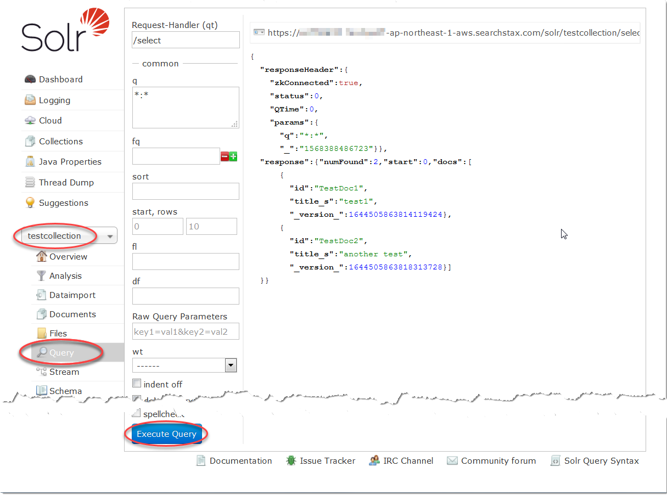The height and width of the screenshot is (495, 667).
Task: Click the Issue Tracker bug icon
Action: pyautogui.click(x=291, y=460)
